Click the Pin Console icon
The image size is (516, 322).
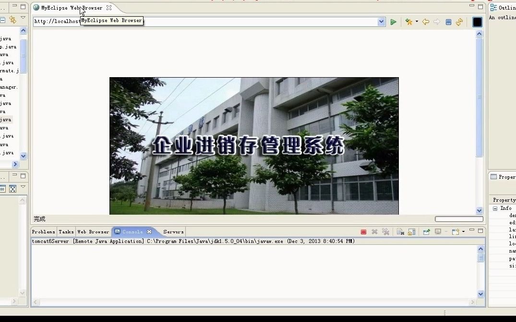(x=426, y=231)
